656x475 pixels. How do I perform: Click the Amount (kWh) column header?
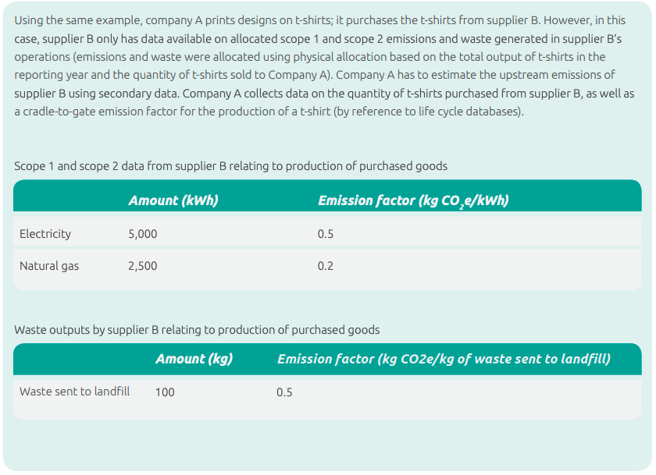[173, 200]
